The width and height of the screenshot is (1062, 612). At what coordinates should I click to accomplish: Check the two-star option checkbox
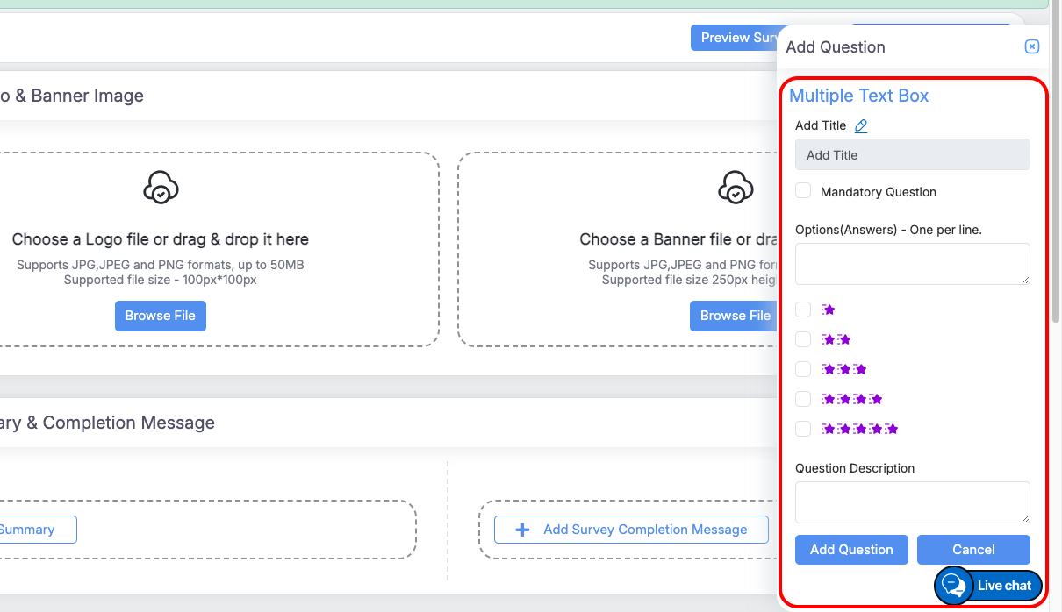(803, 339)
